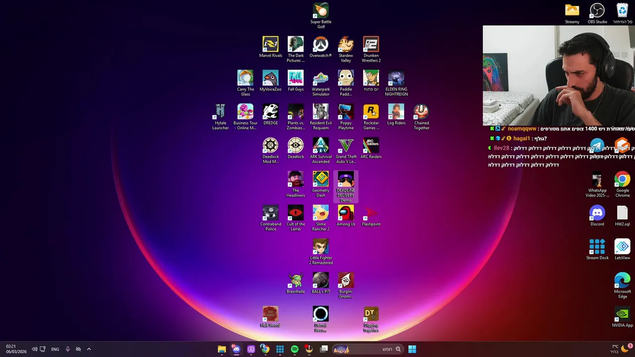
Task: Open Little Fighter 2 Remastered icon
Action: point(321,252)
